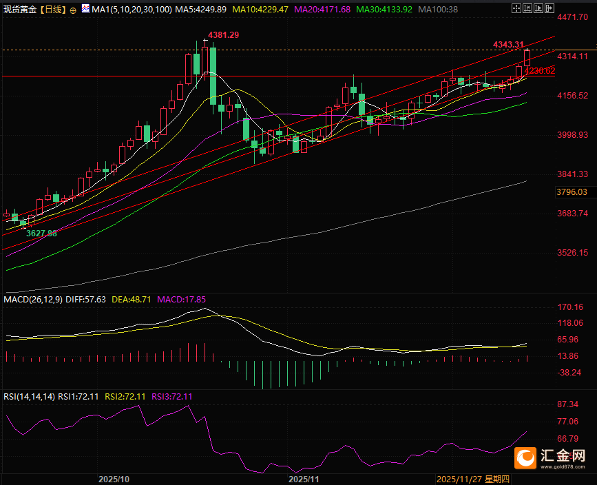Click the 118.06 MACD axis label
Image resolution: width=597 pixels, height=485 pixels.
(x=570, y=323)
